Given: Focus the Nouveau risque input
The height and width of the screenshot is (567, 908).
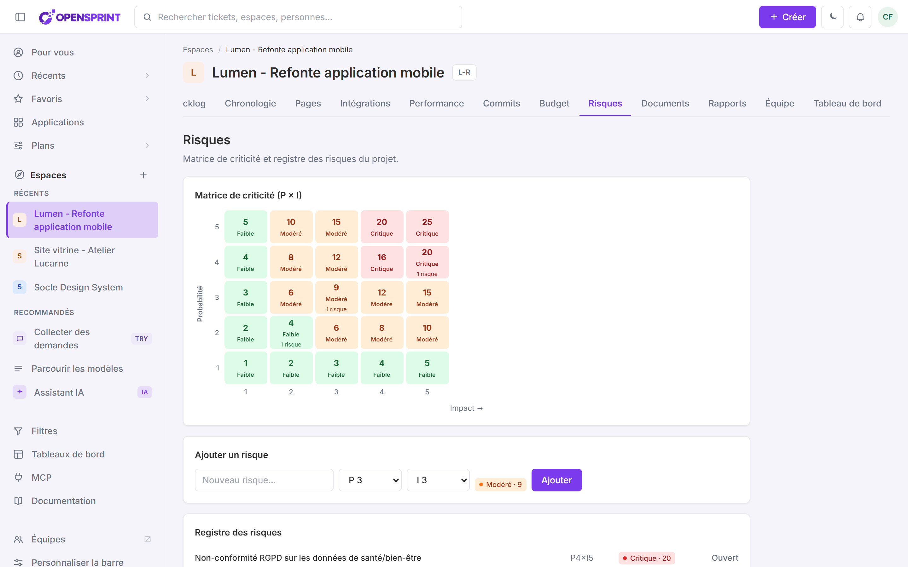Looking at the screenshot, I should 264,480.
